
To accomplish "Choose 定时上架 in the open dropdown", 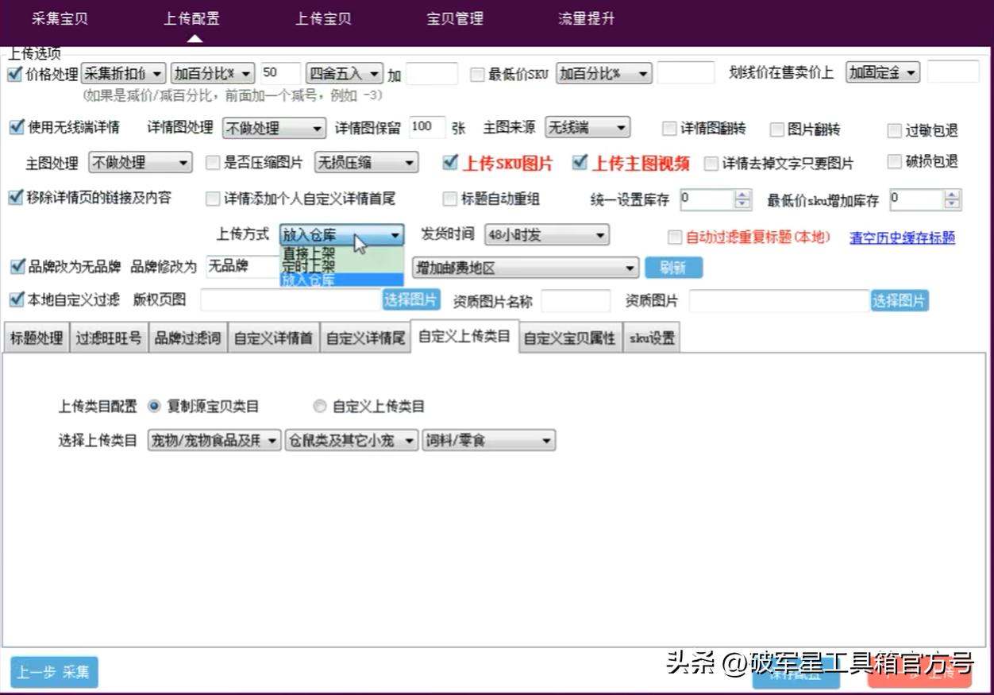I will (x=309, y=266).
